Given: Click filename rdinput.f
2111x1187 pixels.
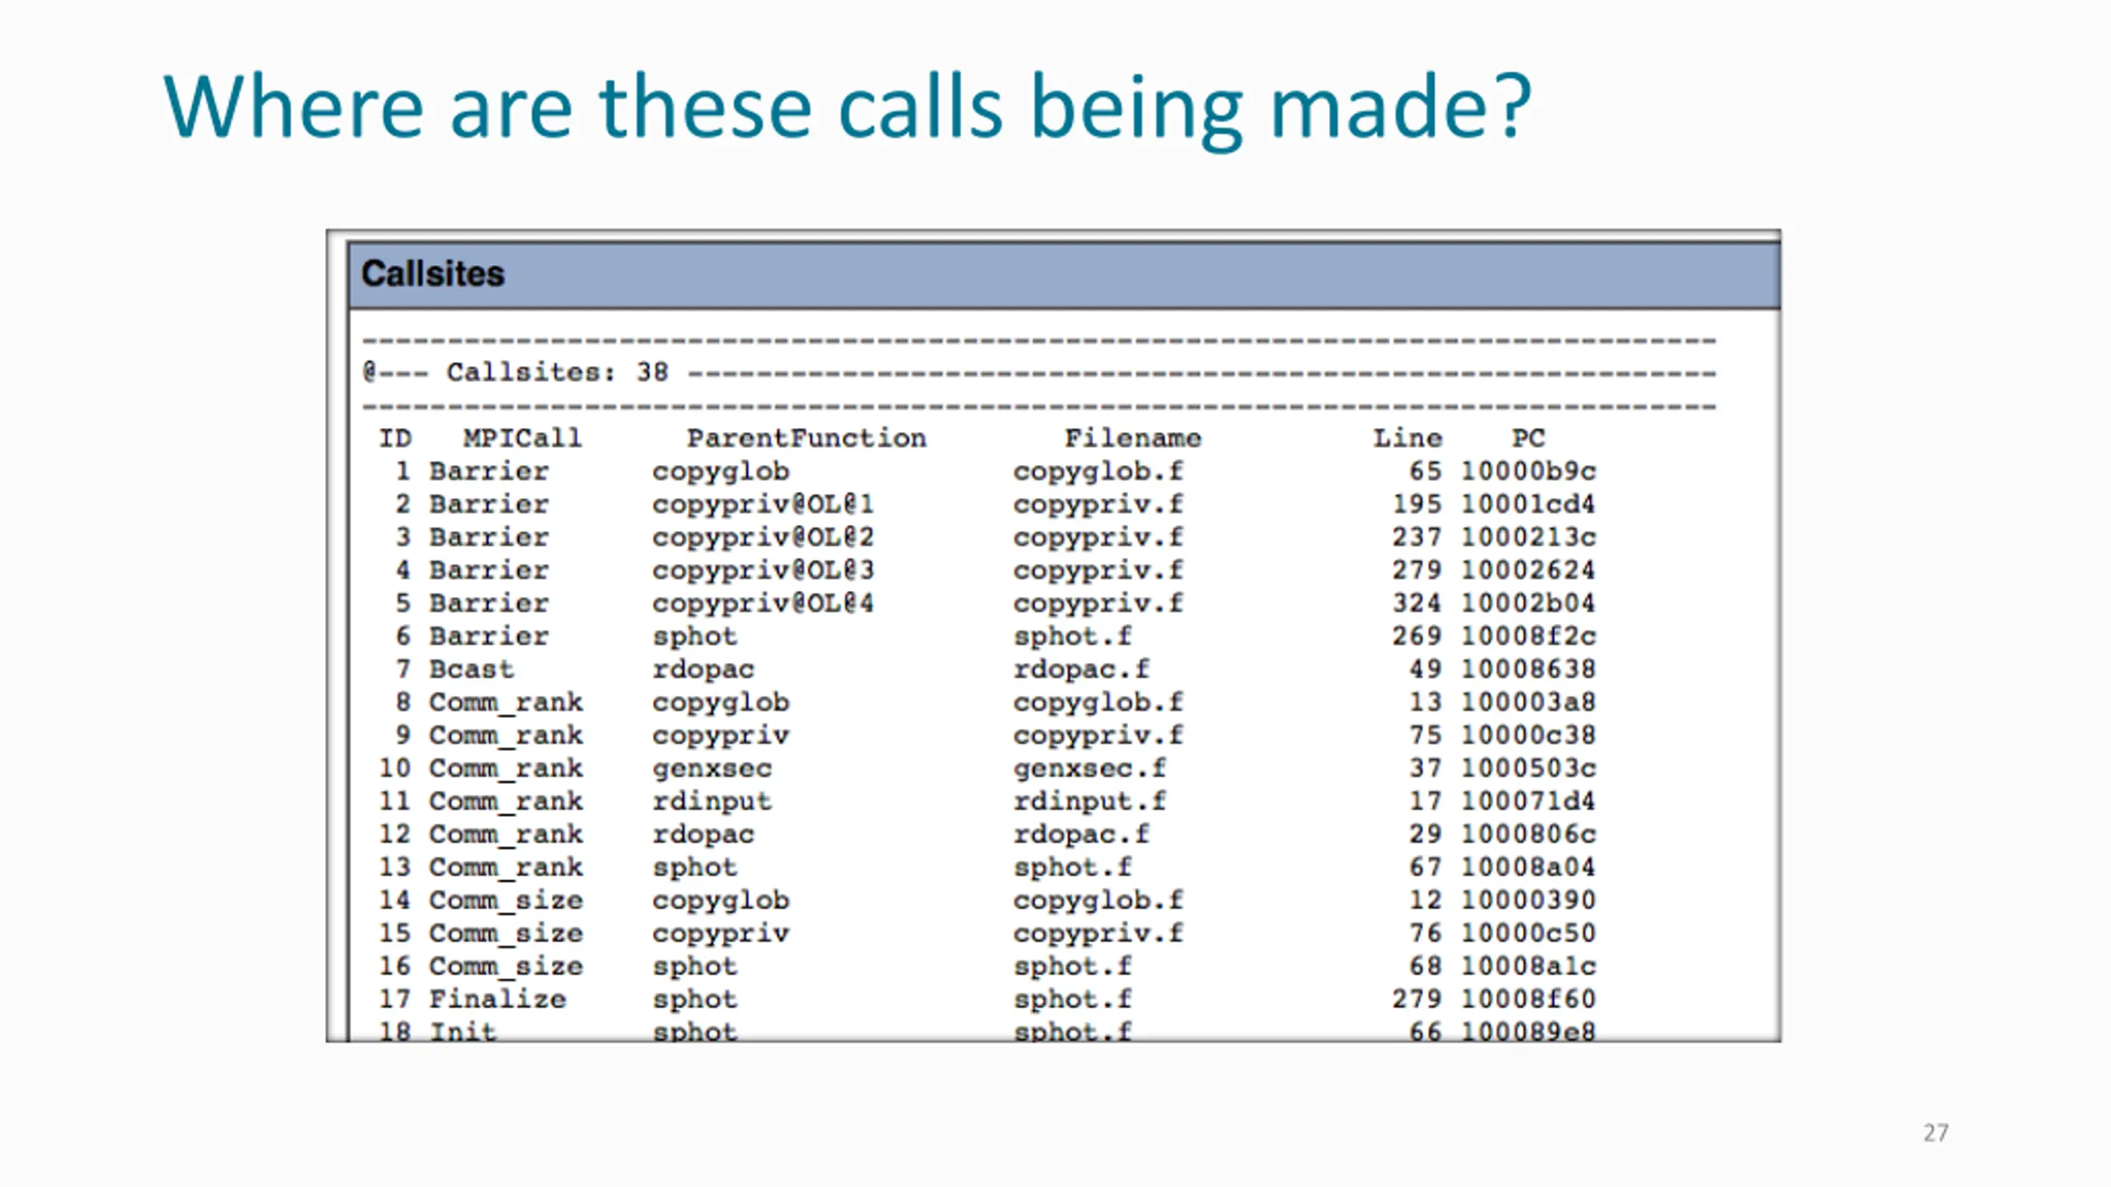Looking at the screenshot, I should 1089,800.
